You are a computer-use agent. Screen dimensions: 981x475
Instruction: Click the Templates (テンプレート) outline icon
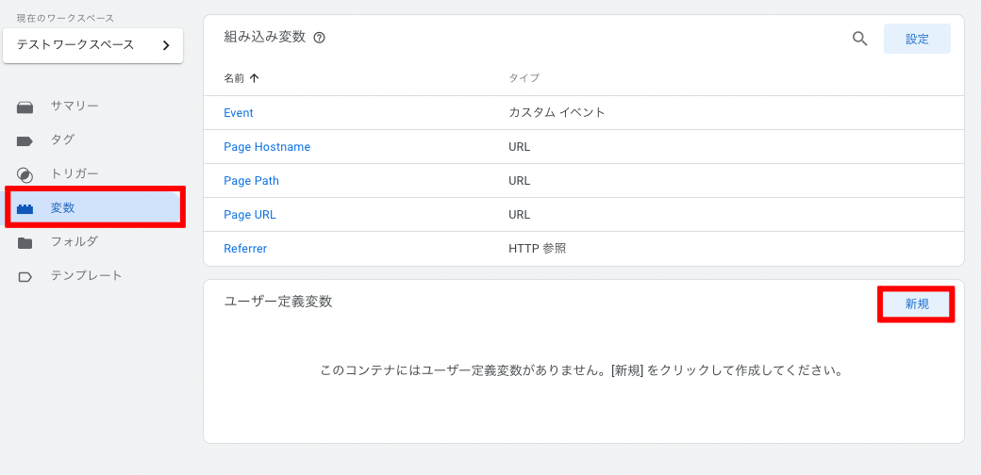point(25,277)
